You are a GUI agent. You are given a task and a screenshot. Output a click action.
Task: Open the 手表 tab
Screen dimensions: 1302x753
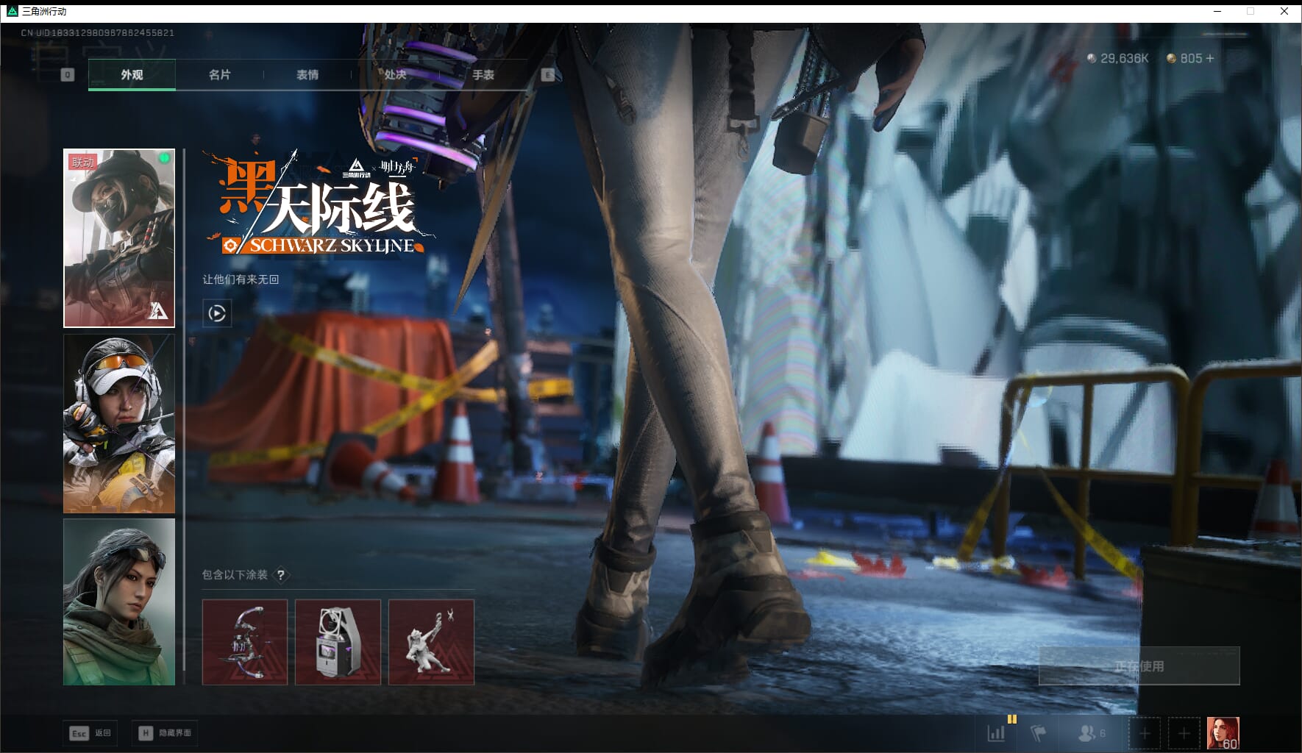[x=483, y=74]
